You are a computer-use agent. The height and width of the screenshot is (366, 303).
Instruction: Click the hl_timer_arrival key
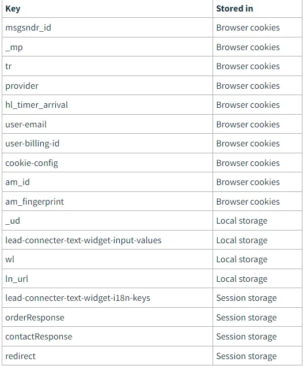pos(37,105)
